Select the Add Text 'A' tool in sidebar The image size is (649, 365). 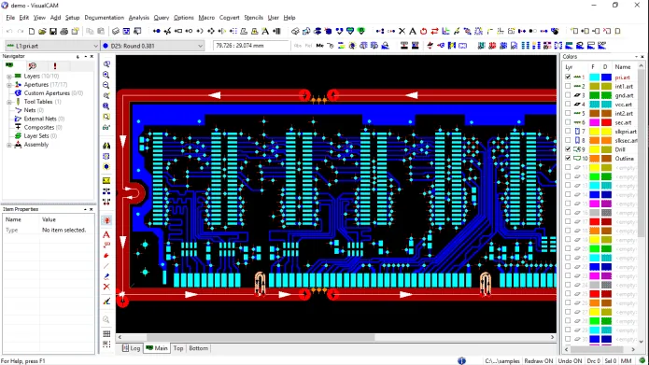tap(106, 234)
